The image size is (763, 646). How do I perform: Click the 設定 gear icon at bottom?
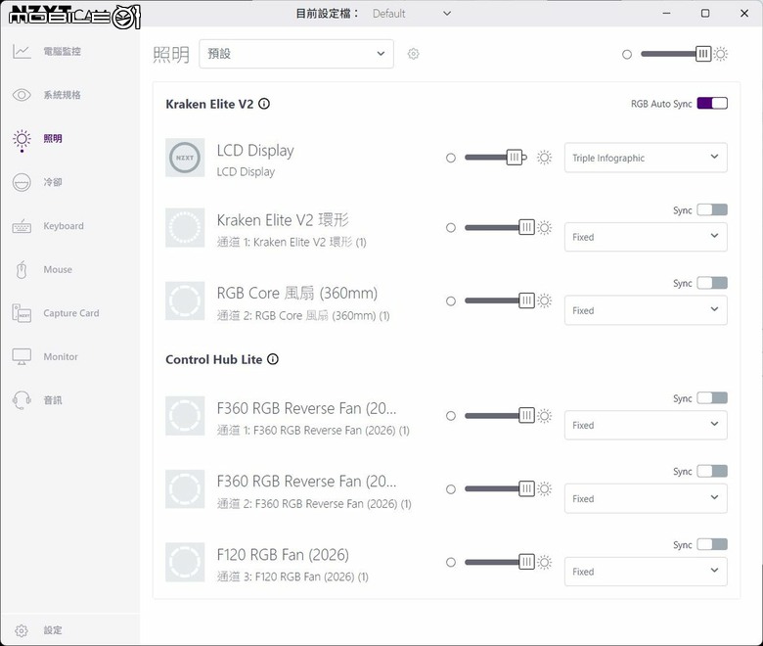click(22, 630)
